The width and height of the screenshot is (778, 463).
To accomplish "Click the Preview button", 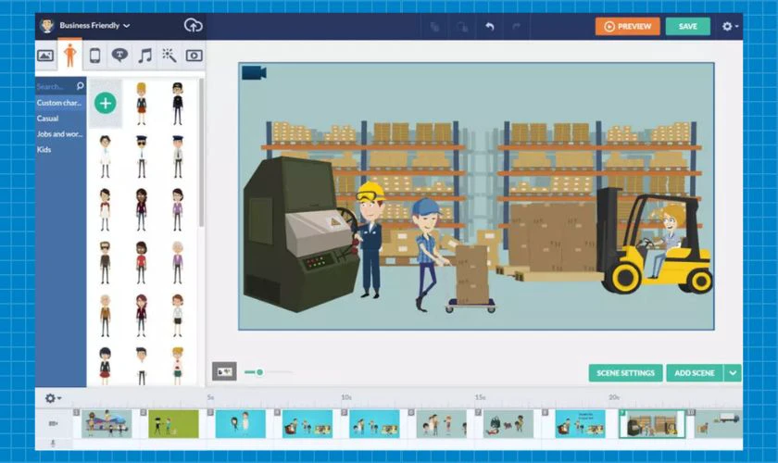I will pos(628,26).
